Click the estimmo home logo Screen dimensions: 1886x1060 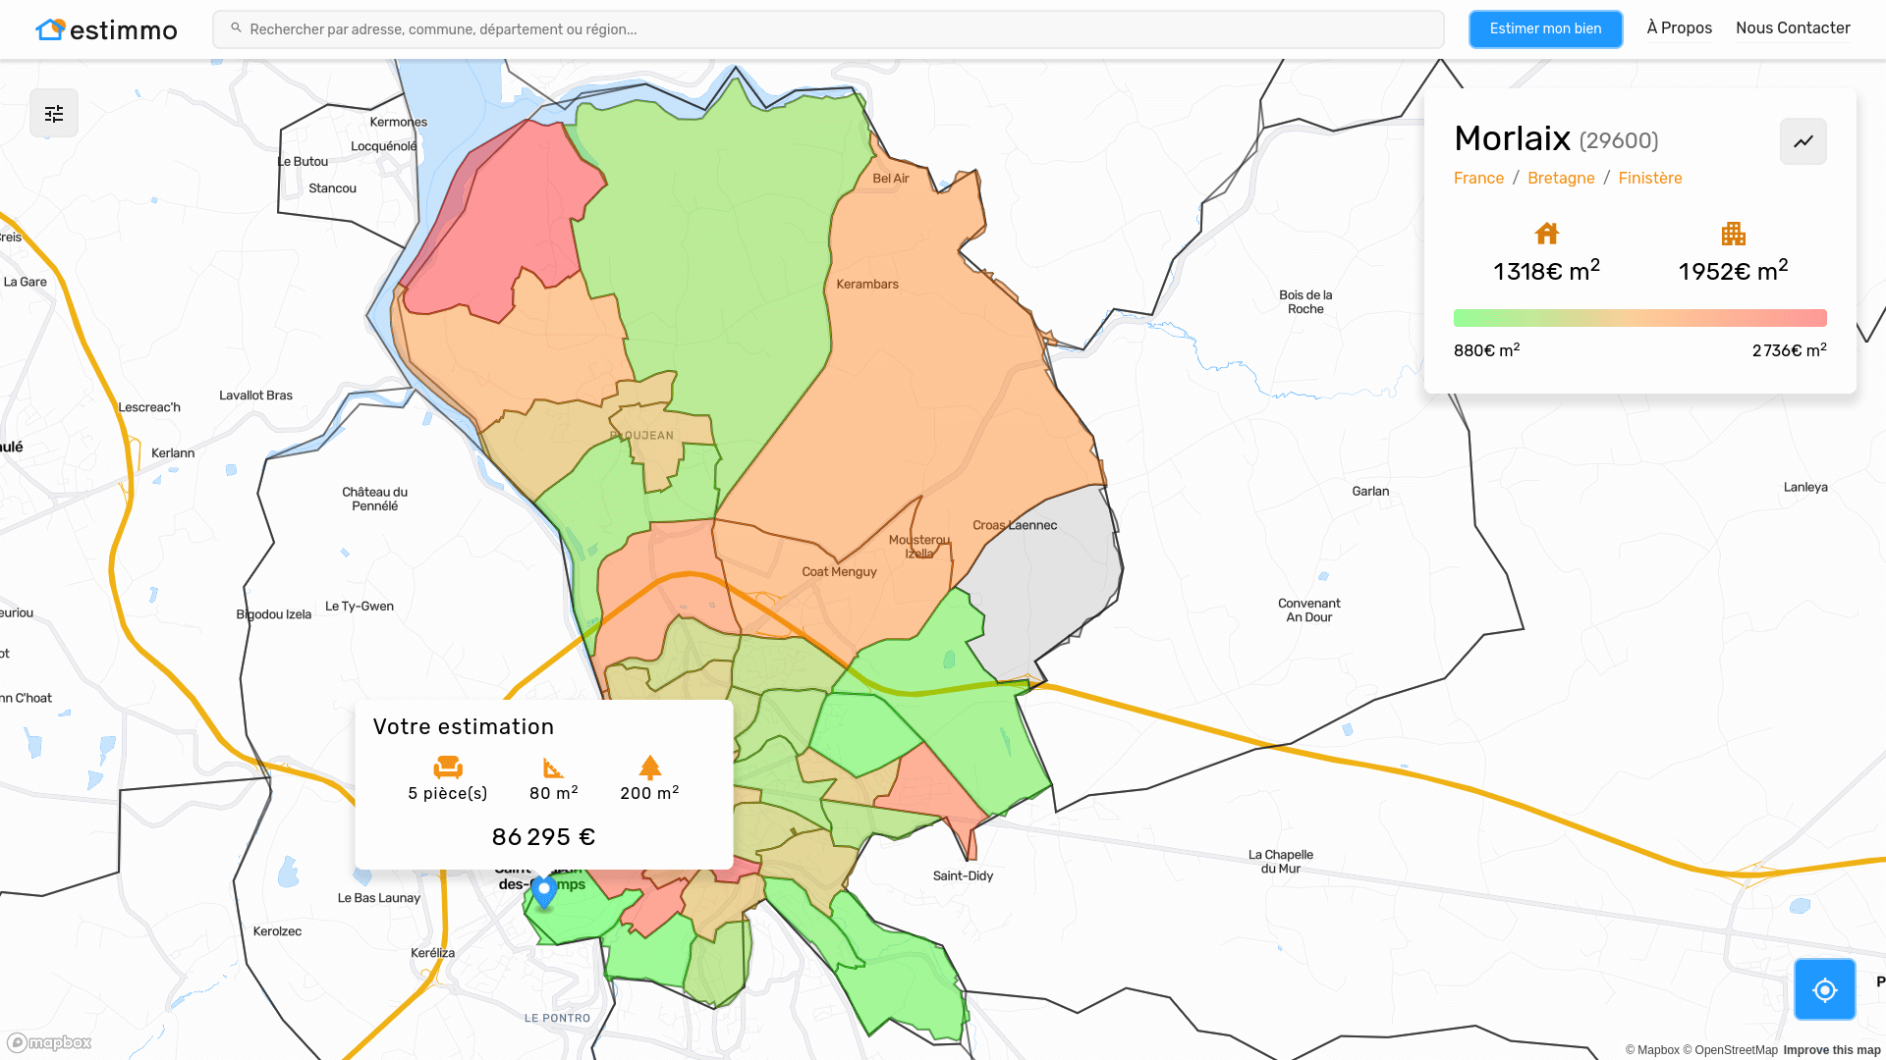[106, 29]
